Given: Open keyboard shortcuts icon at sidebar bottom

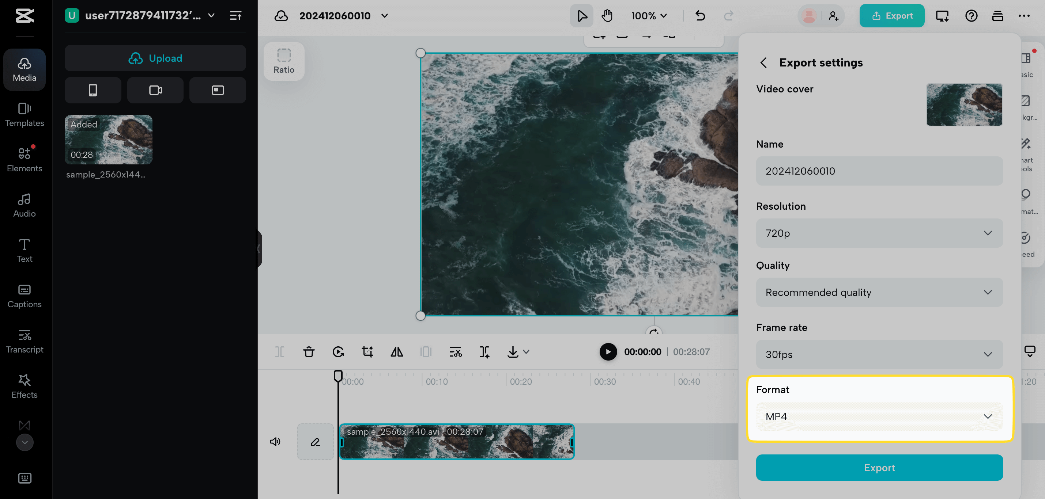Looking at the screenshot, I should tap(25, 478).
